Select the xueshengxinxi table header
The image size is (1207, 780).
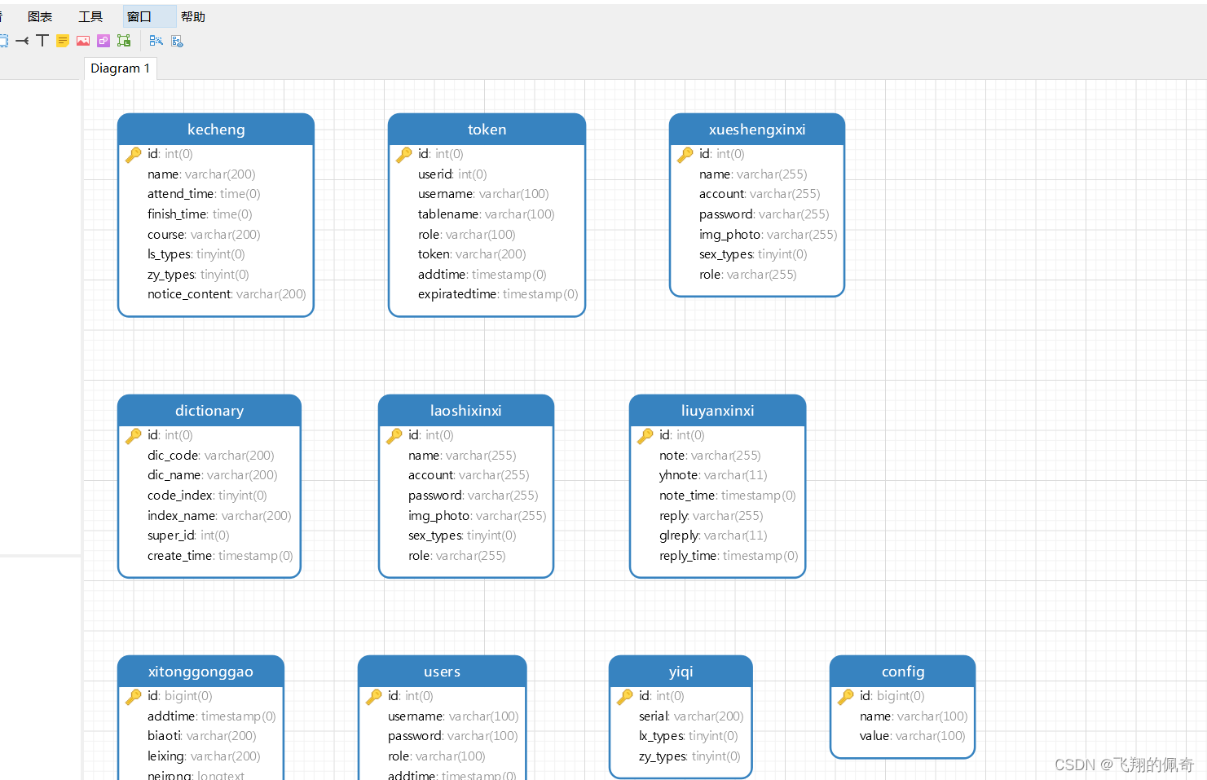(757, 130)
